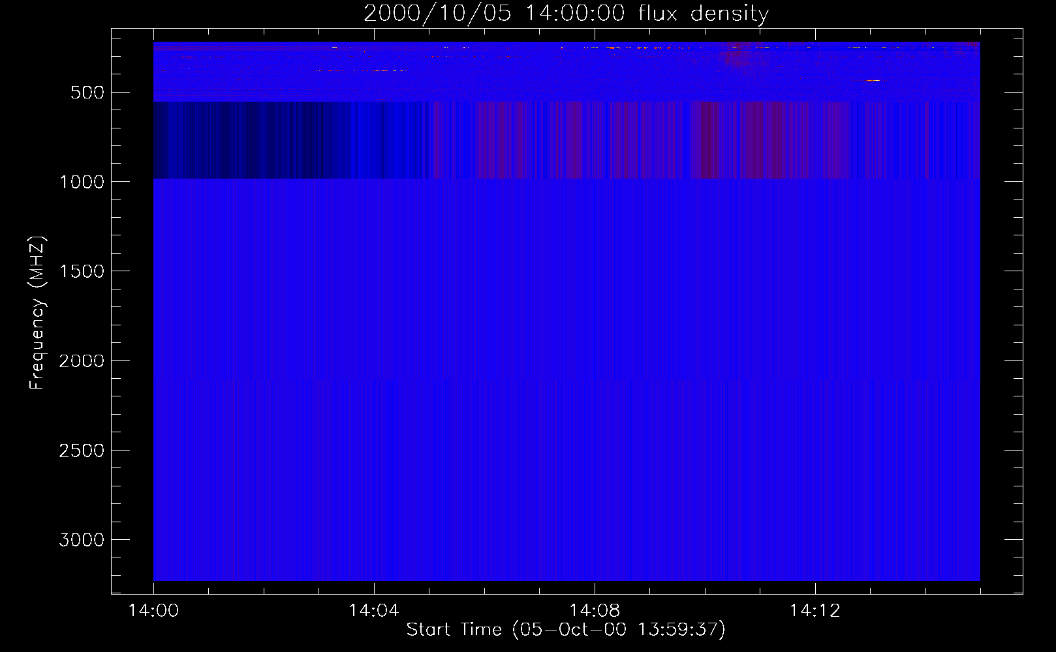Viewport: 1056px width, 652px height.
Task: Click the 'Start Time (05-Oct-00 13:59:37)' label
Action: (566, 630)
